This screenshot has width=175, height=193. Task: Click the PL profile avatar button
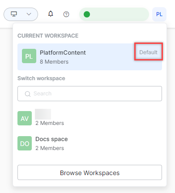coord(159,14)
